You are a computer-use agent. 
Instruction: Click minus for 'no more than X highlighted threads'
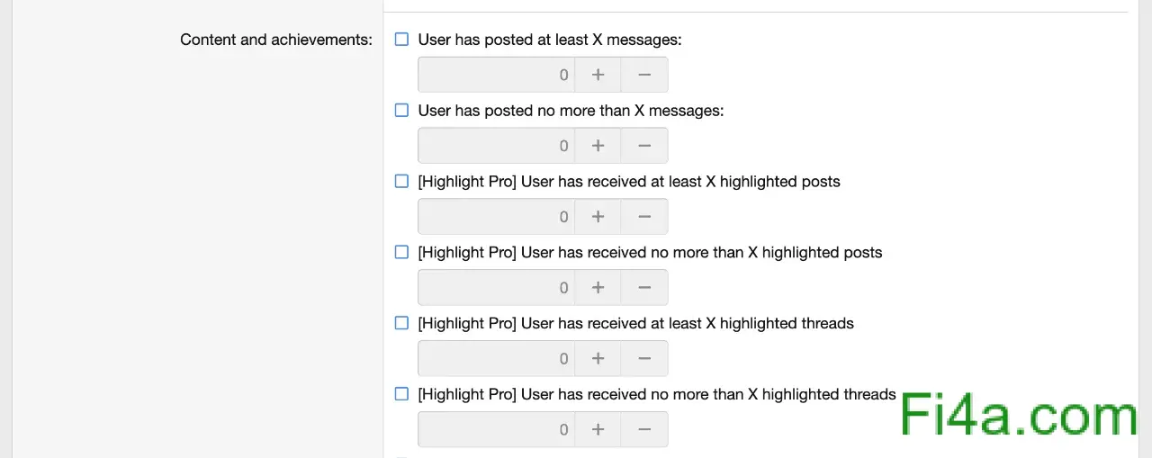coord(644,430)
